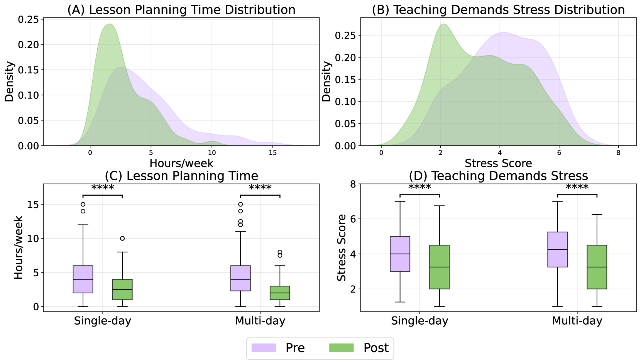The image size is (641, 364).
Task: Click the "(A) Lesson Planning Time Distribution" title
Action: point(181,10)
